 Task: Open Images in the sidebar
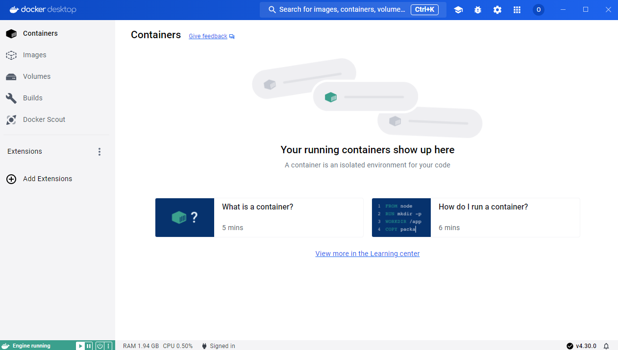pos(57,55)
